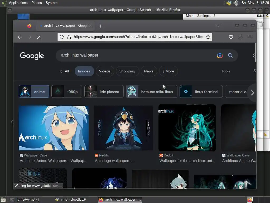270x203 pixels.
Task: Open the Firefox hamburger application menu
Action: pyautogui.click(x=250, y=37)
